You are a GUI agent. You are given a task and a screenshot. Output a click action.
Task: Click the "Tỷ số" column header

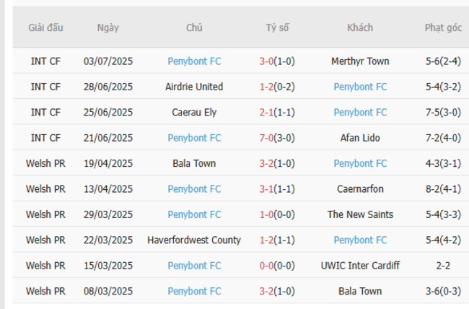[x=277, y=28]
